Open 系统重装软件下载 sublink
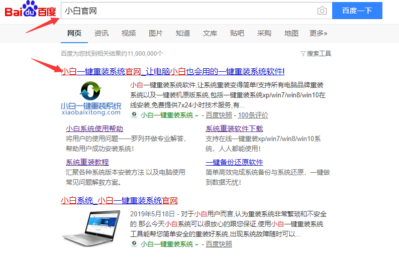The width and height of the screenshot is (399, 258). (x=234, y=128)
